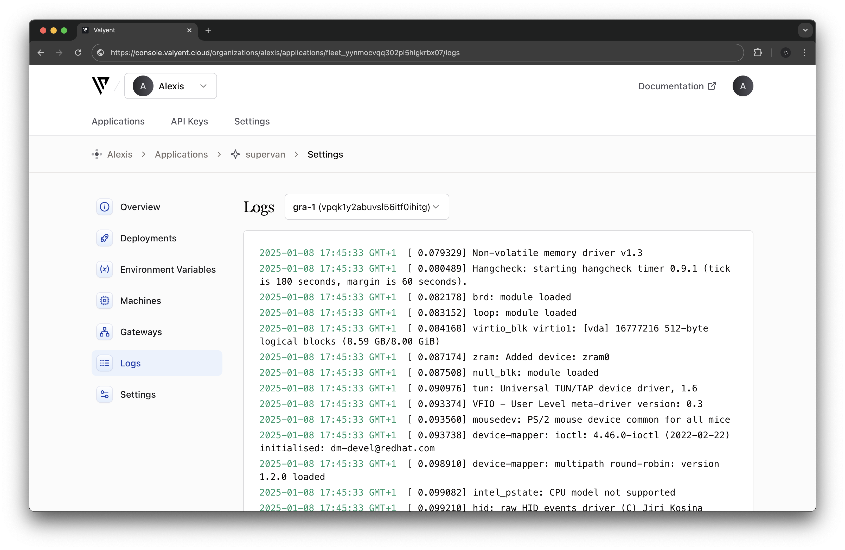The image size is (845, 550).
Task: Open the Documentation external link
Action: click(x=677, y=86)
